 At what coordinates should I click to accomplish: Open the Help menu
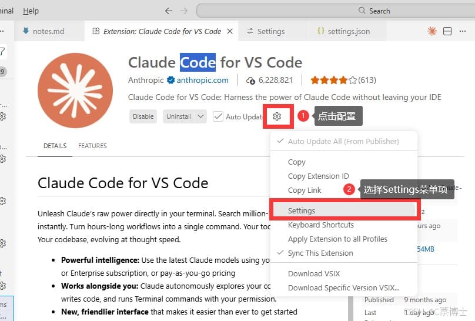31,11
